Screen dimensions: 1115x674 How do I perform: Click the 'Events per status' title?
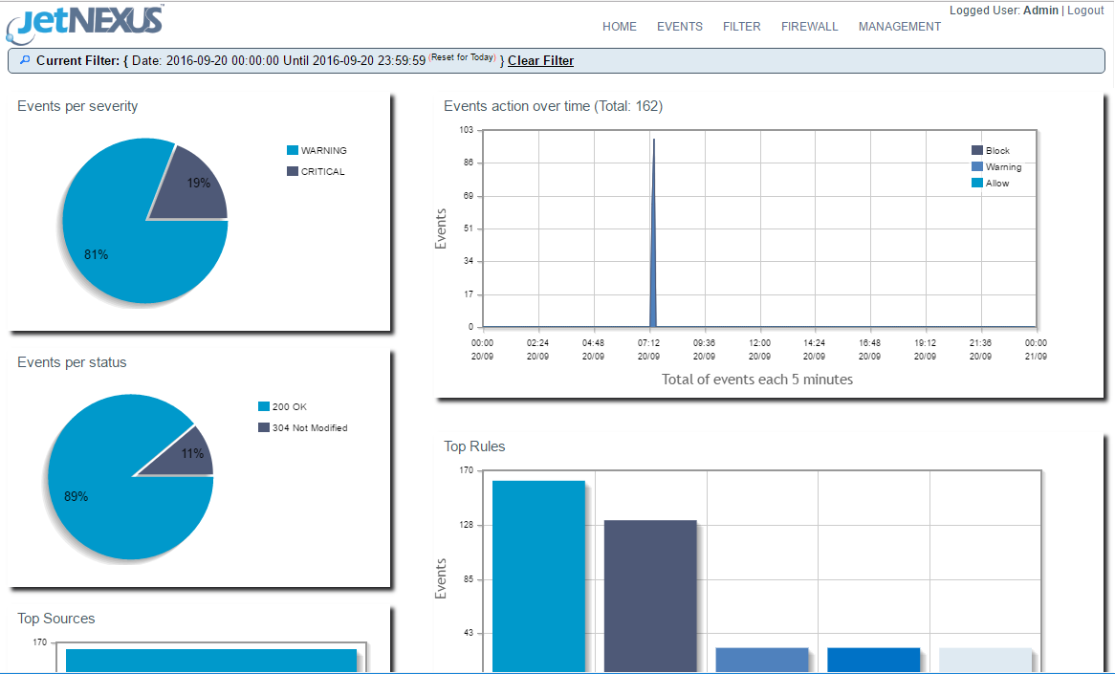(x=72, y=362)
